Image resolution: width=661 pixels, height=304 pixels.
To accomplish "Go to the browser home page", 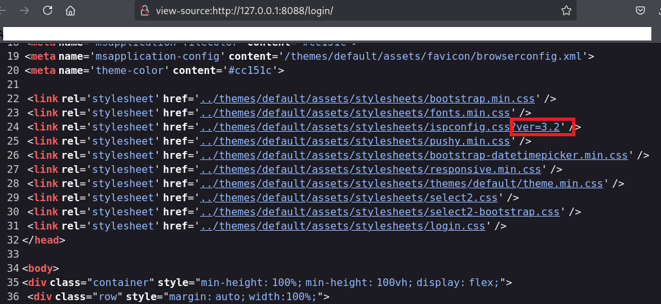I will 70,10.
